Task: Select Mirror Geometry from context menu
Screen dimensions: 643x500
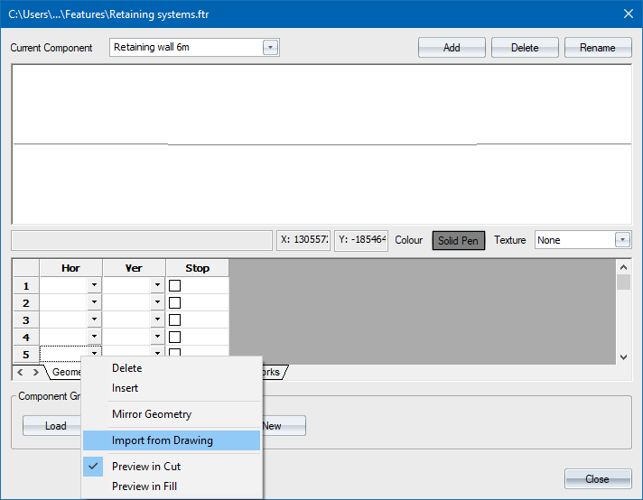Action: (x=152, y=414)
